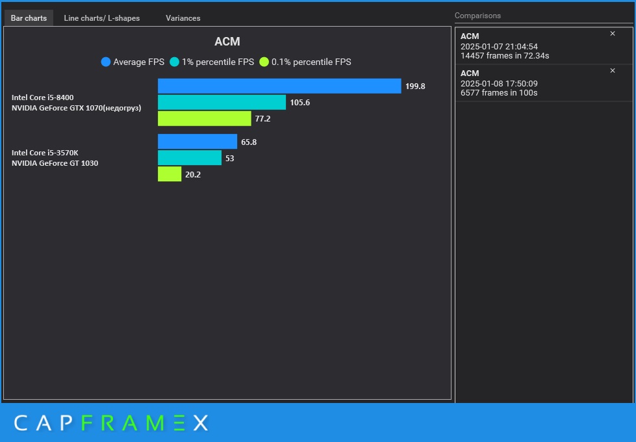Screen dimensions: 636x442
Task: Select ACM record from 2025-01-08 17:50:09
Action: click(544, 83)
